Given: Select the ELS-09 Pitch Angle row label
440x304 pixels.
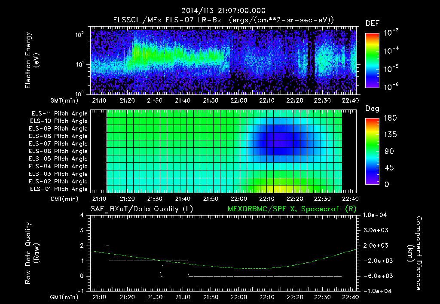Looking at the screenshot, I should coord(58,129).
